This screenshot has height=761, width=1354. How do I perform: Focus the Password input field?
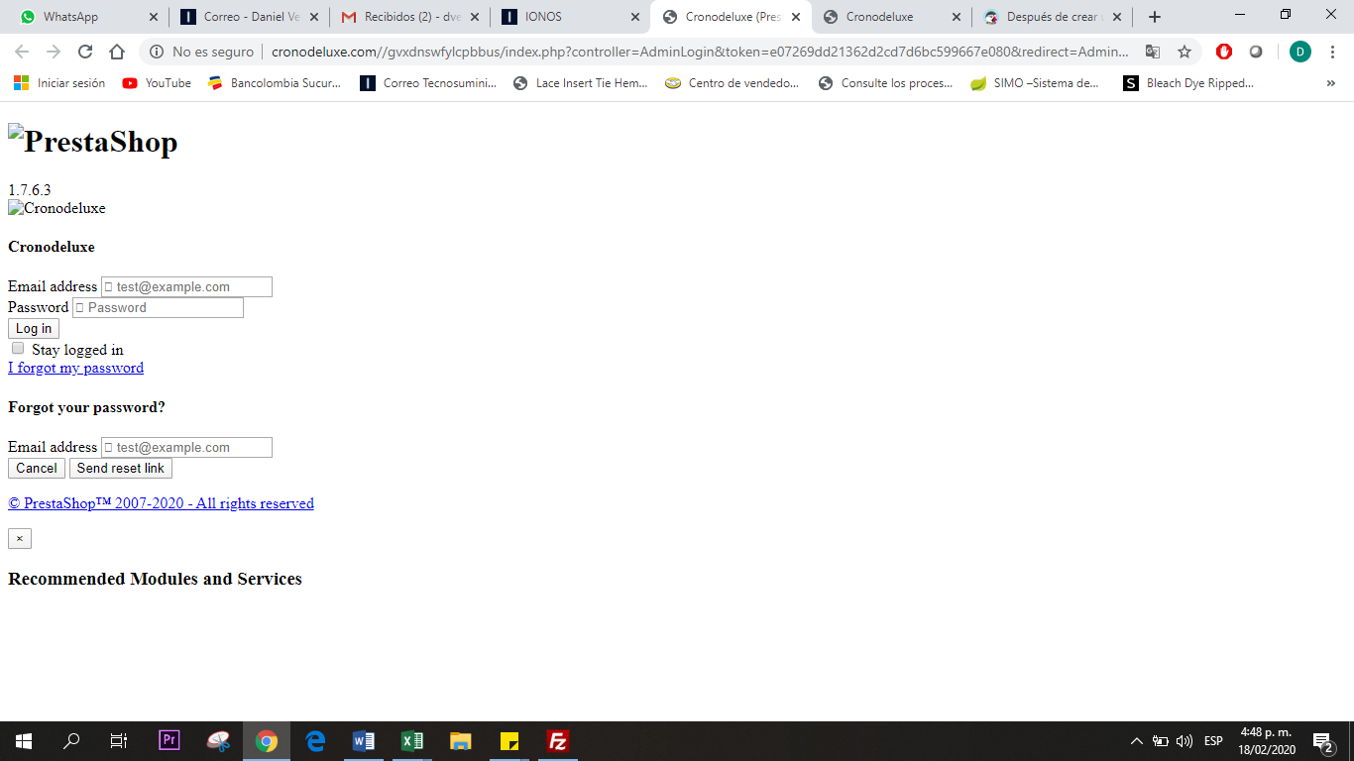point(158,307)
